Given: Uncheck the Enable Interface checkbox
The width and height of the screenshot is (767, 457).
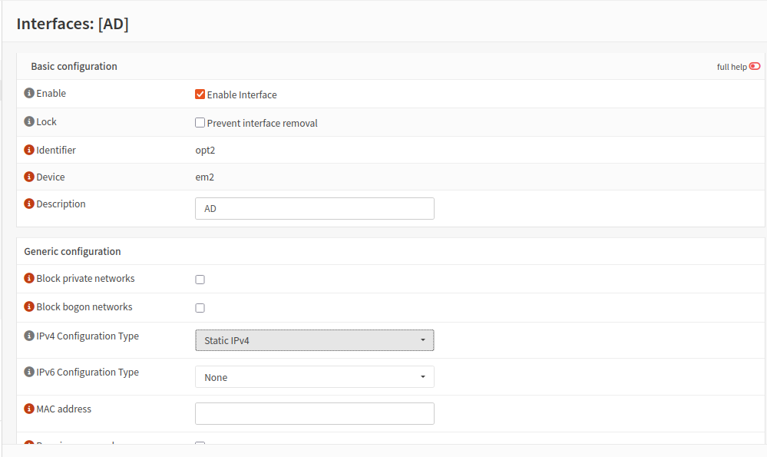Looking at the screenshot, I should tap(200, 94).
